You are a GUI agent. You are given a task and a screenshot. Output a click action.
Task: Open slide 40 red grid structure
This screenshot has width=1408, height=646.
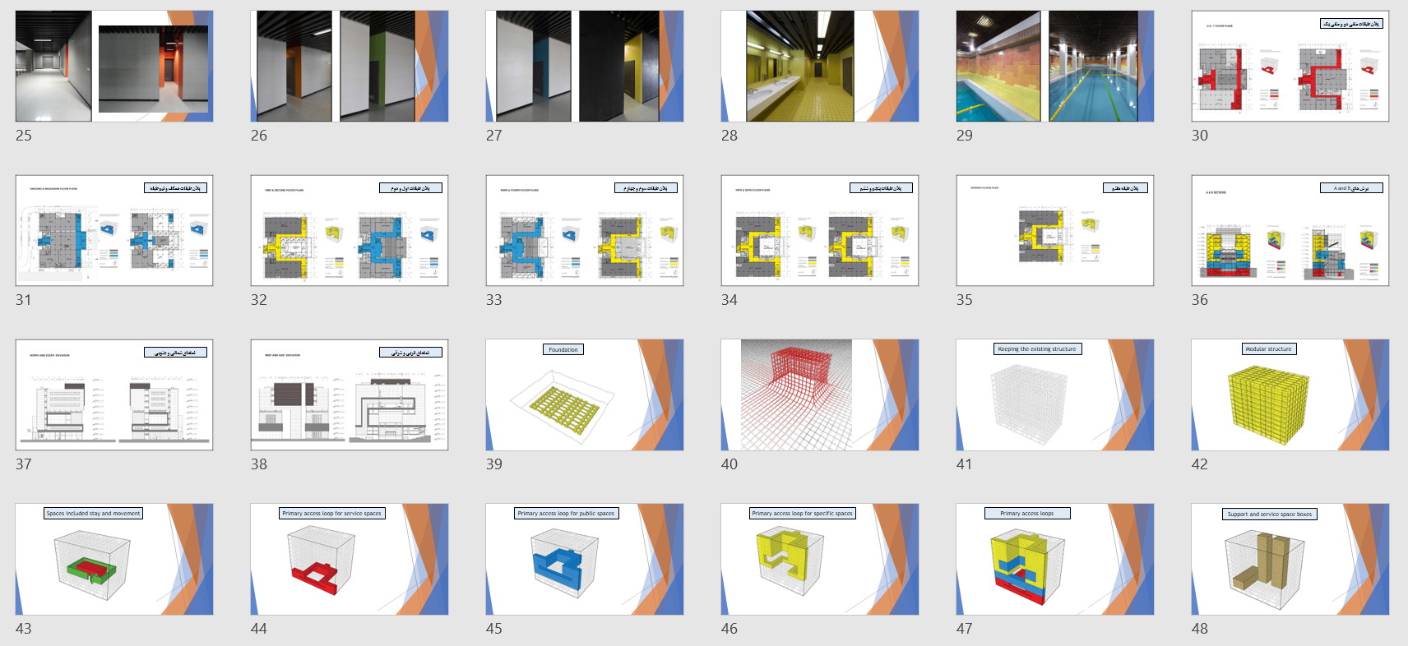pos(819,395)
